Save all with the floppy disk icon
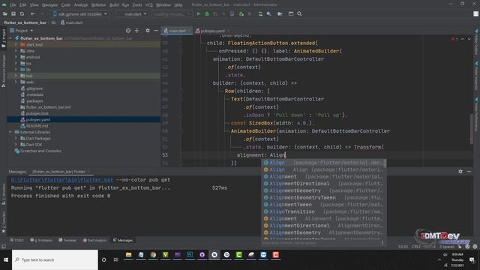 pyautogui.click(x=13, y=13)
